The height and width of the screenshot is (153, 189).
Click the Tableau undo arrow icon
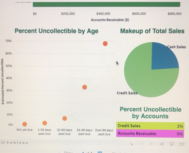pyautogui.click(x=131, y=144)
